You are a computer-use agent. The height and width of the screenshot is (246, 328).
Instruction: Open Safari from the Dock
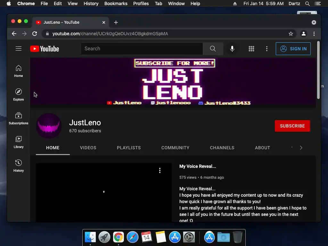tap(133, 237)
